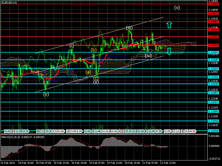Select the yellow (c) wave label
Viewport: 222px width, 166px height.
pos(96,78)
